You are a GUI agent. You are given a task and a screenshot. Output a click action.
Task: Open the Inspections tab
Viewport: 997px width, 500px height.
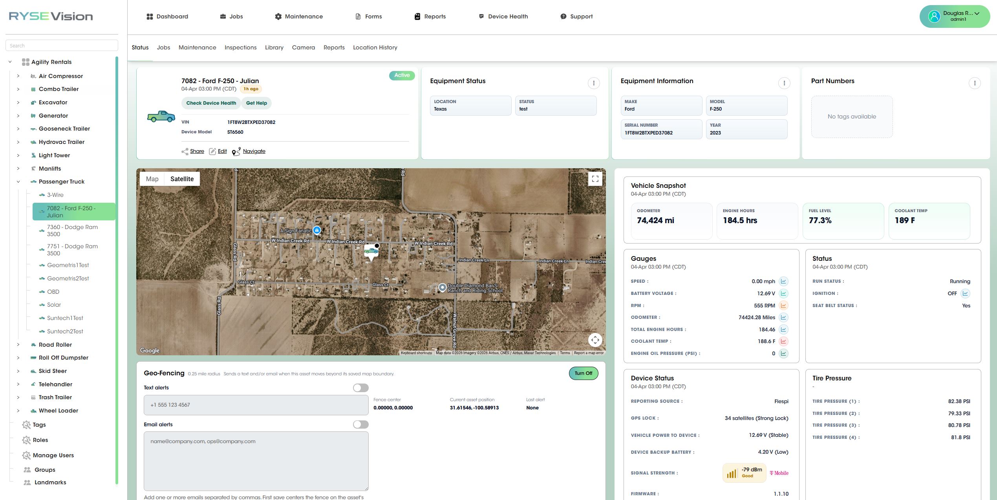pyautogui.click(x=240, y=47)
